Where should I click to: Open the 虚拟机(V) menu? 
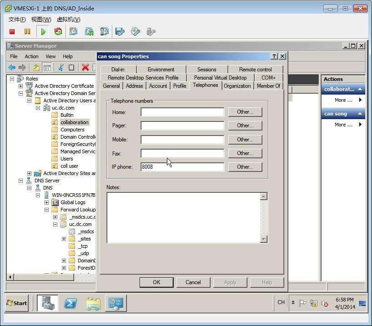click(x=69, y=20)
